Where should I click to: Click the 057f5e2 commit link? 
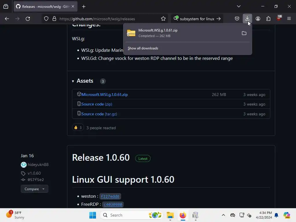tap(36, 180)
